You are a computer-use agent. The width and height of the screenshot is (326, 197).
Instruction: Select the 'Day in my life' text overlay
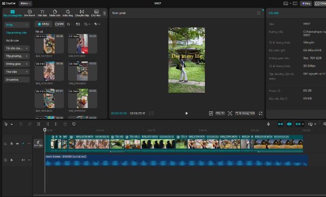186,56
